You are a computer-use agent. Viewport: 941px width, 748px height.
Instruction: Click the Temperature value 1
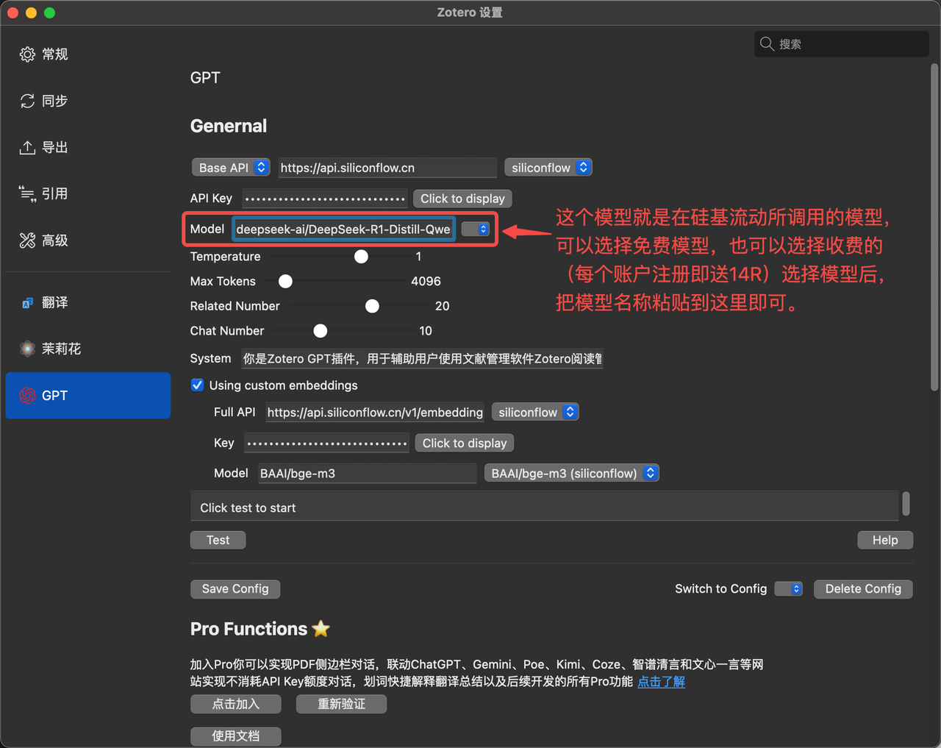418,257
